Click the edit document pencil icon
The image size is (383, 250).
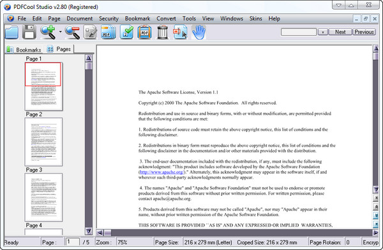[x=90, y=33]
